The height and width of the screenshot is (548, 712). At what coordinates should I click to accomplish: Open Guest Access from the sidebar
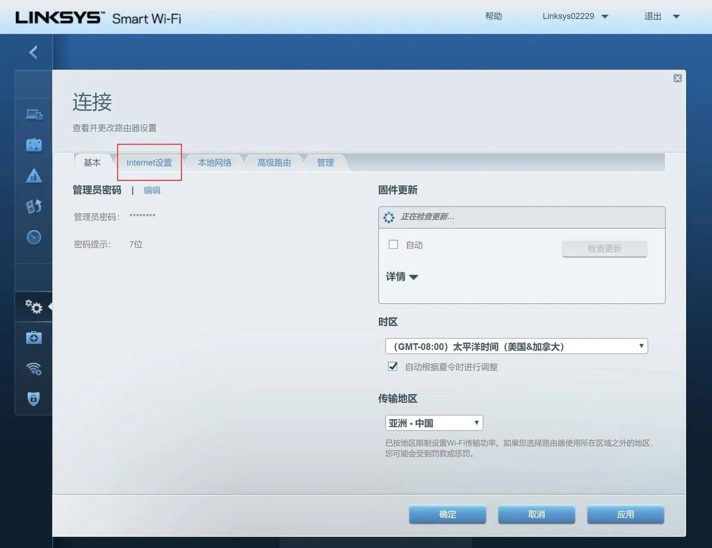(x=34, y=145)
